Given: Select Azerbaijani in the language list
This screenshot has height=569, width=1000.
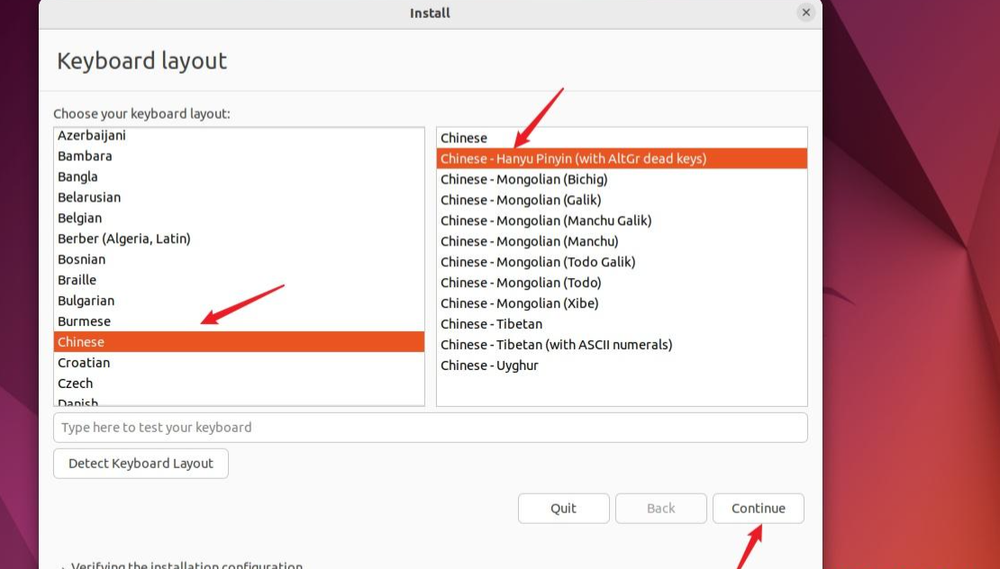Looking at the screenshot, I should click(239, 135).
